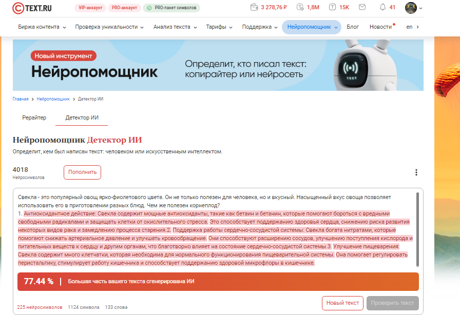Click the green check PRO package icon

[x=149, y=8]
